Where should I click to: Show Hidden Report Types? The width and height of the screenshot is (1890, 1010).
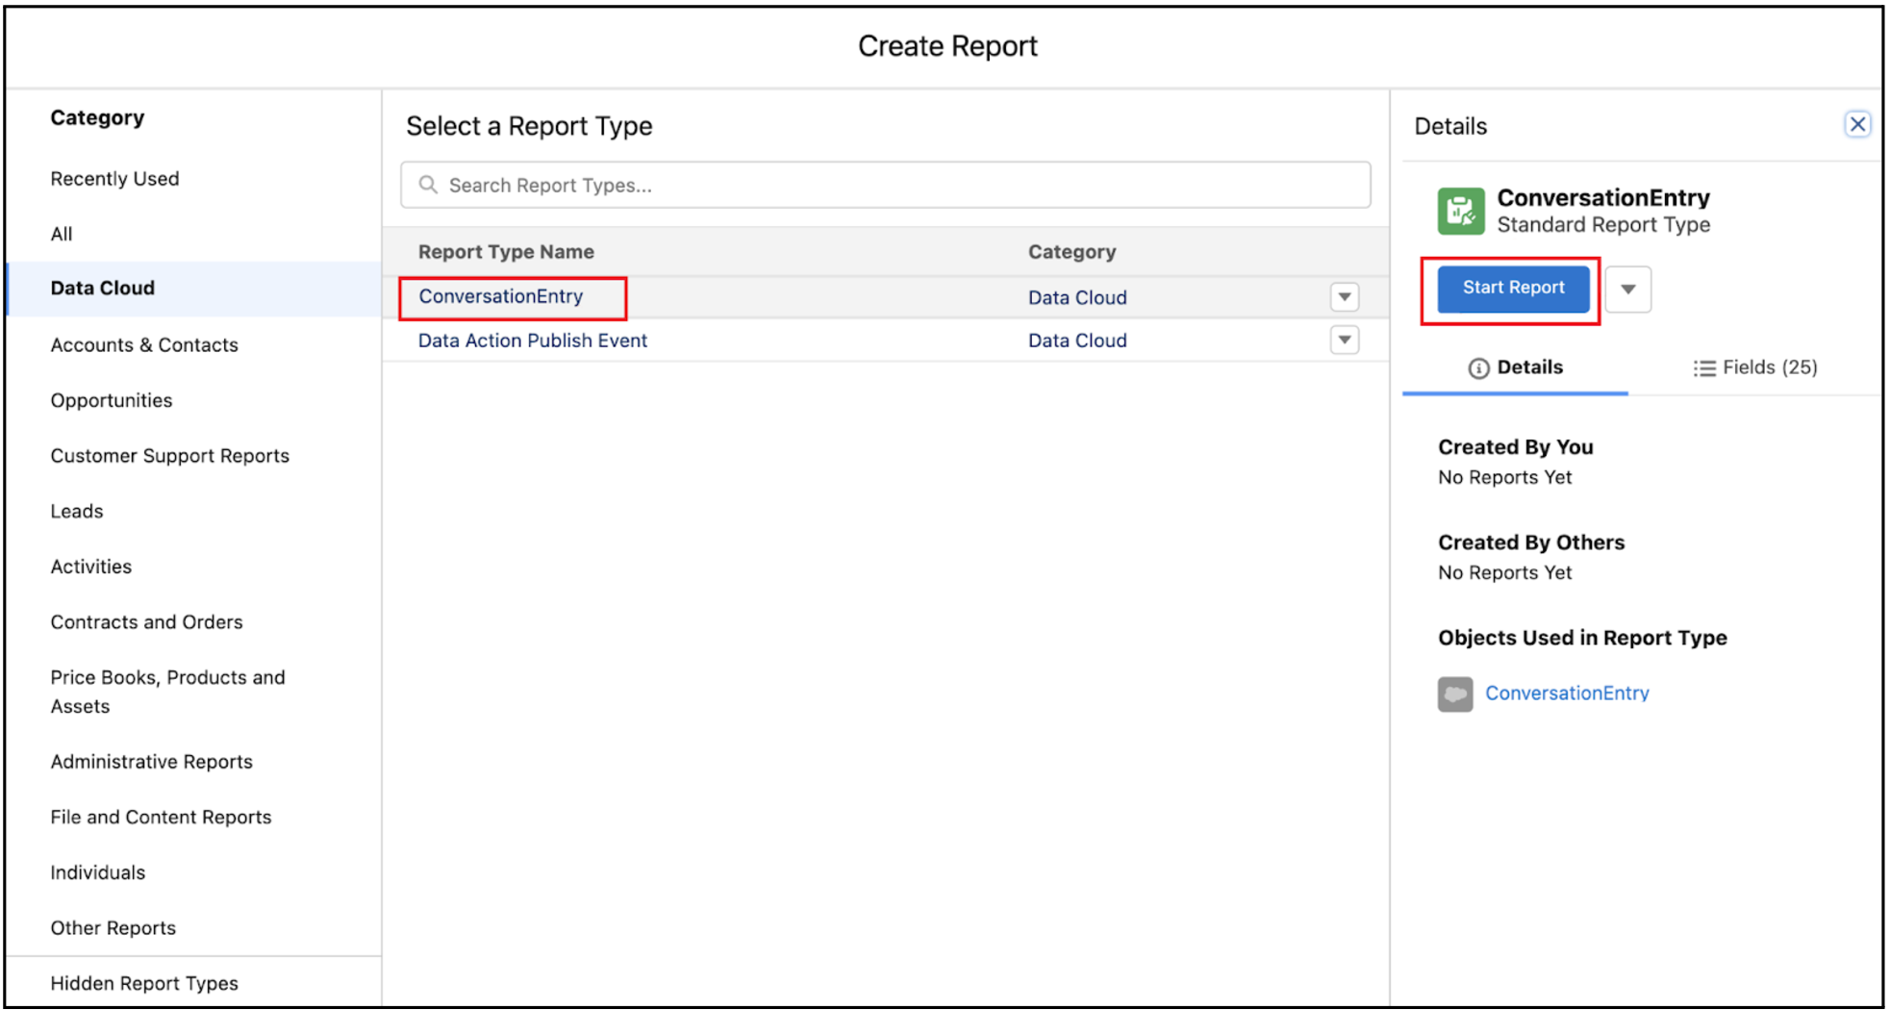pyautogui.click(x=144, y=983)
